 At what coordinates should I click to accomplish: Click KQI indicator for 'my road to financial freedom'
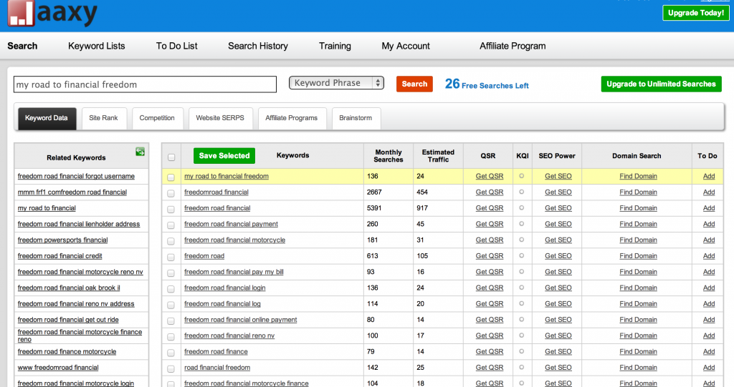click(x=522, y=176)
